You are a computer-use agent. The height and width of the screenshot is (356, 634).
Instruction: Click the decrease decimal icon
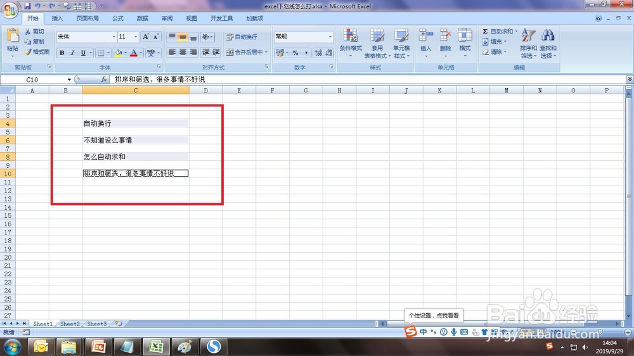(328, 53)
